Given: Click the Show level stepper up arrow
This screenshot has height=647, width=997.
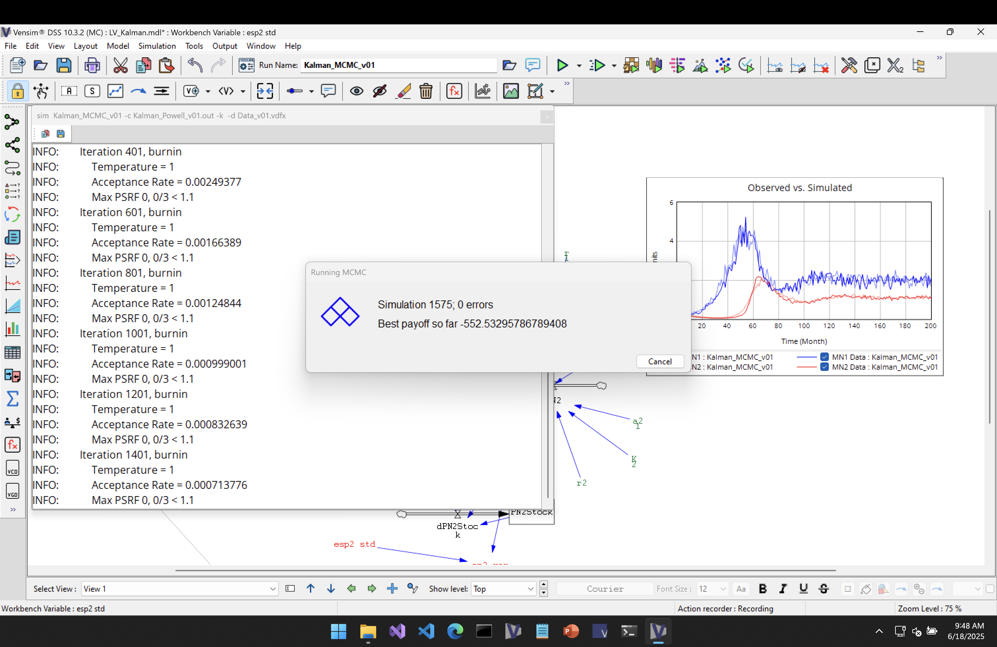Looking at the screenshot, I should 543,585.
